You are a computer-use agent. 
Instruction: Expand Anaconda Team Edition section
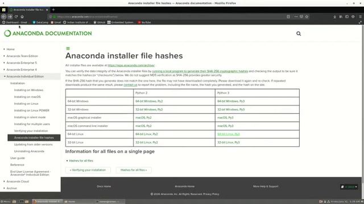(x=22, y=56)
